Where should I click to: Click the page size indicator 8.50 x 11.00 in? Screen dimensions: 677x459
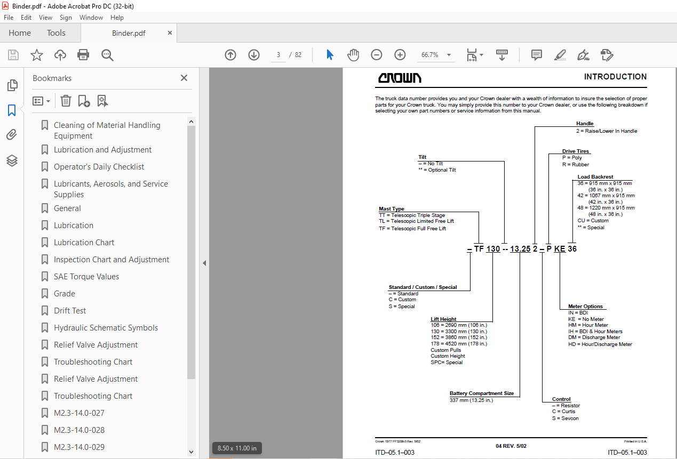[x=237, y=448]
